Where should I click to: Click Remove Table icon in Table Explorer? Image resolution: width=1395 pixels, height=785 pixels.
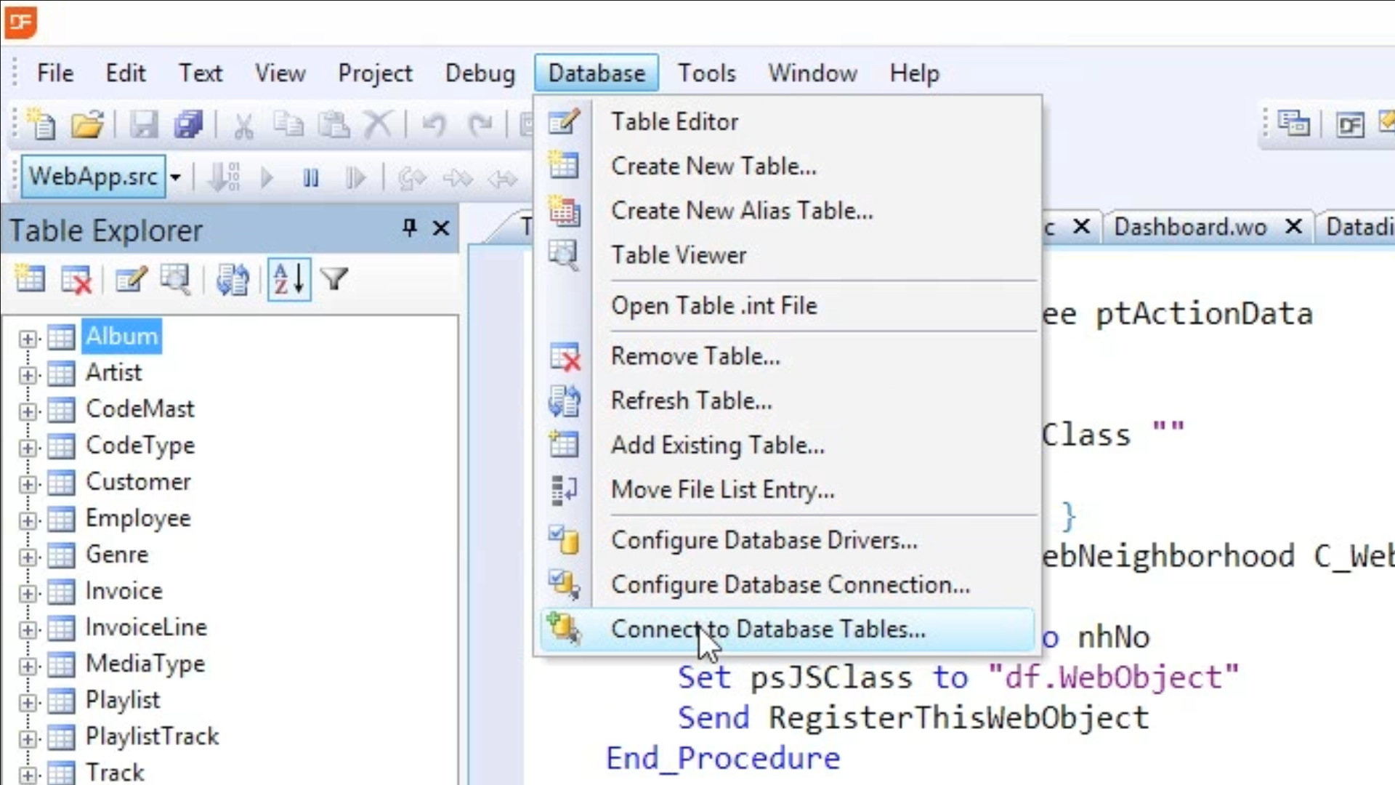point(76,279)
